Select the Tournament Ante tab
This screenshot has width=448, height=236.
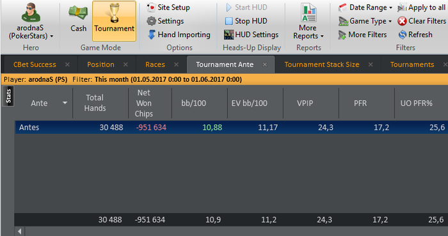pyautogui.click(x=225, y=65)
